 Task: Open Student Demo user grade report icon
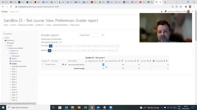tap(63, 64)
